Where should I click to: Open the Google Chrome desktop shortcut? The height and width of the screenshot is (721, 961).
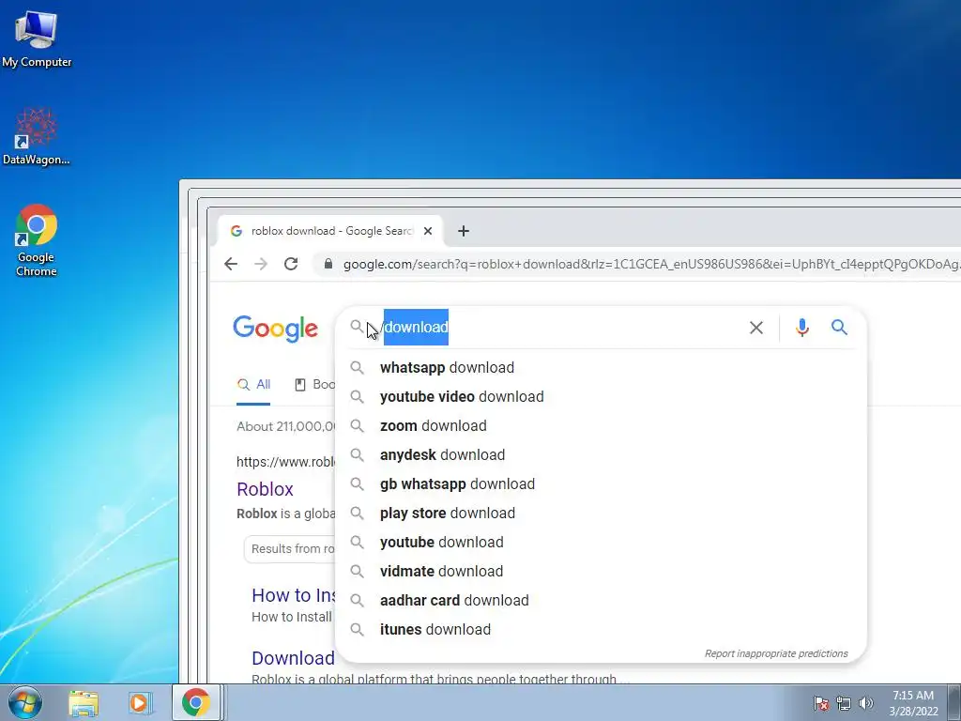[37, 240]
